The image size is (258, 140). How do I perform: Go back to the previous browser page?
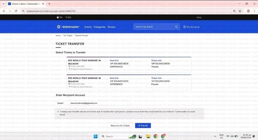[4, 11]
